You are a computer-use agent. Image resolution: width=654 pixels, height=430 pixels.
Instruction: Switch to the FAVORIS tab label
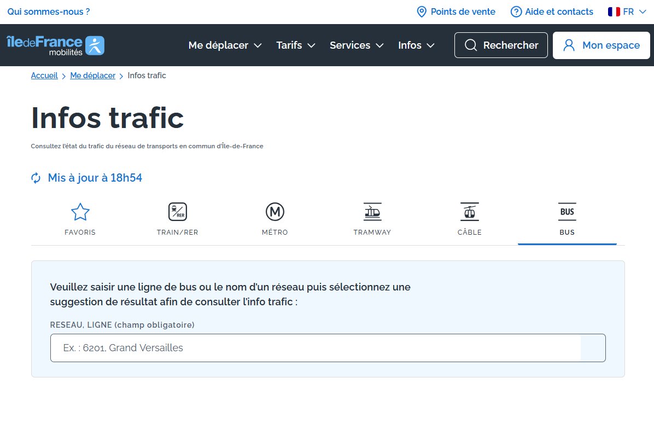[x=80, y=233]
